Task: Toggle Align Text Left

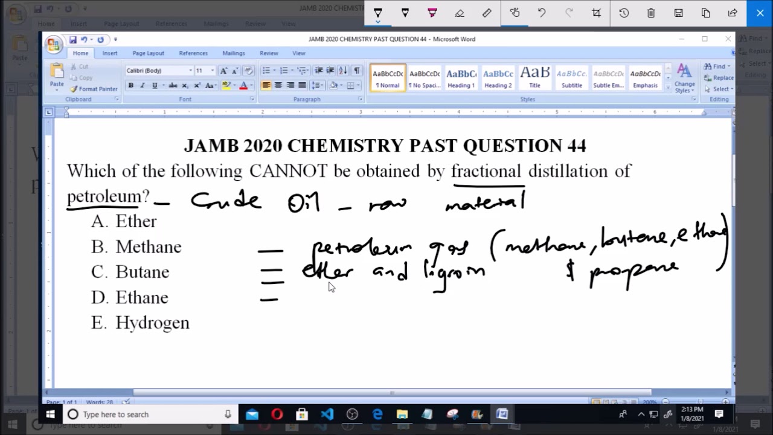Action: (266, 86)
